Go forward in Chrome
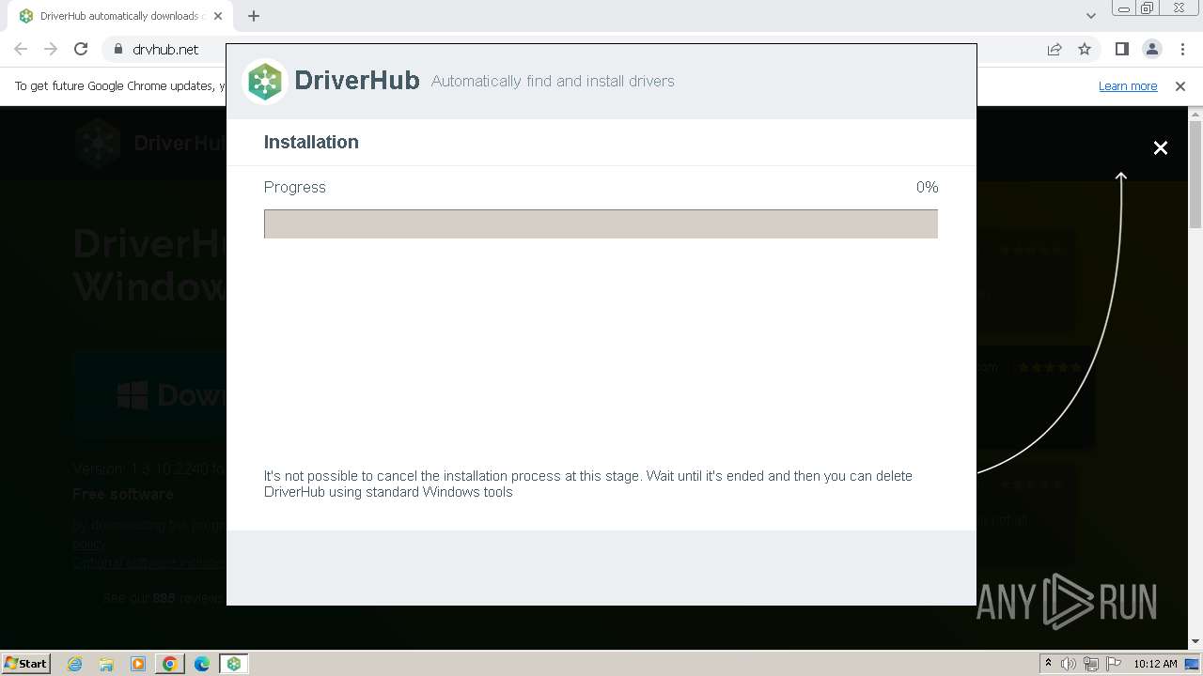Viewport: 1203px width, 676px height. coord(51,49)
